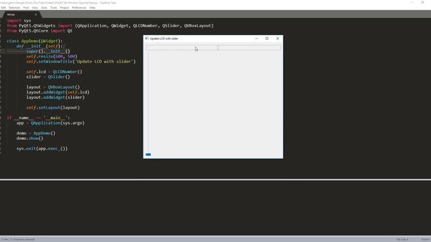Image resolution: width=431 pixels, height=242 pixels.
Task: Open the Help menu
Action: tap(92, 7)
